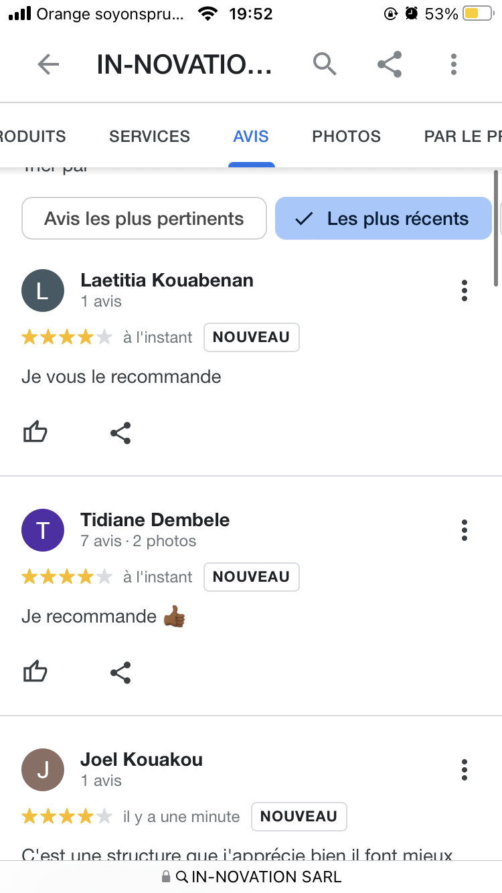Open options for Laetitia Kouabenan's review
The image size is (502, 893).
pyautogui.click(x=465, y=291)
